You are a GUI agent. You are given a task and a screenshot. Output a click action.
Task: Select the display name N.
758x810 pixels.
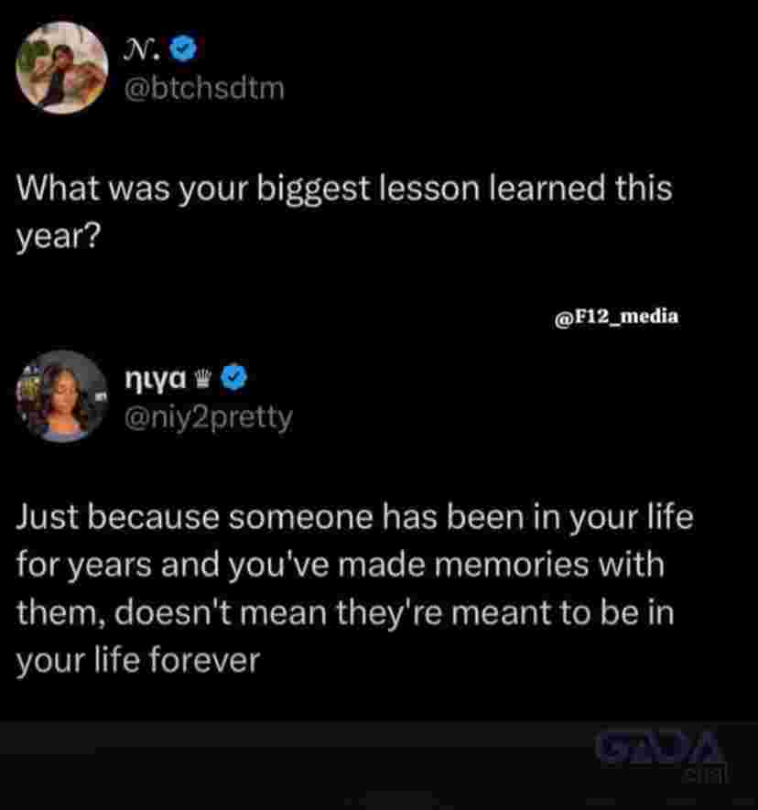(142, 49)
